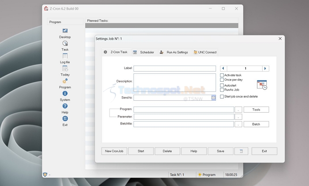Click the Save button
Image resolution: width=309 pixels, height=186 pixels.
(221, 151)
